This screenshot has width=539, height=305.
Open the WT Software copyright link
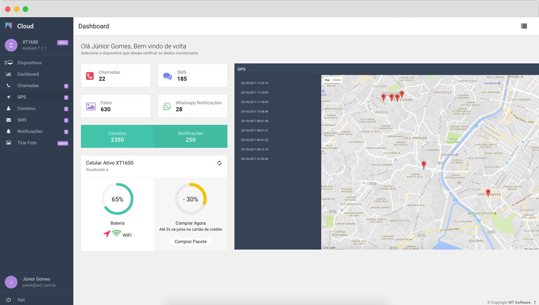(x=519, y=302)
